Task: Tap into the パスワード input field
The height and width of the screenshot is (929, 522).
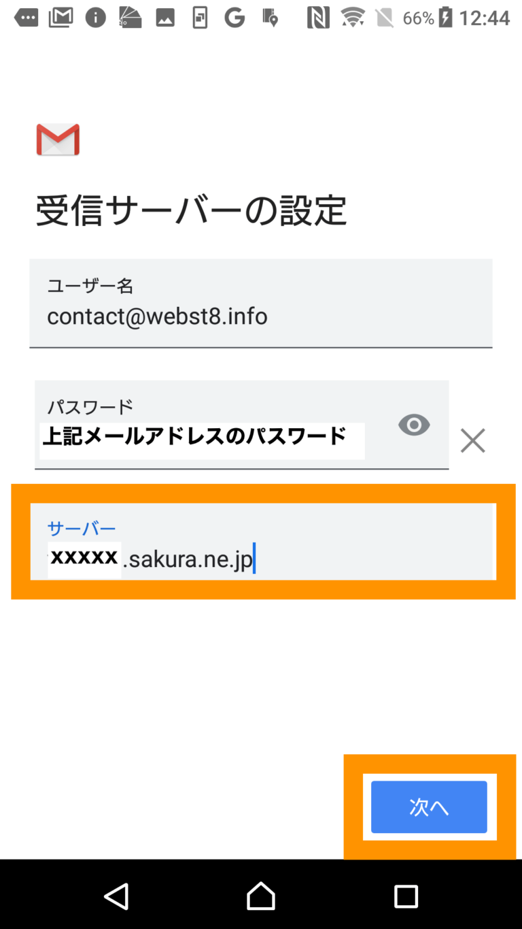Action: pos(217,425)
